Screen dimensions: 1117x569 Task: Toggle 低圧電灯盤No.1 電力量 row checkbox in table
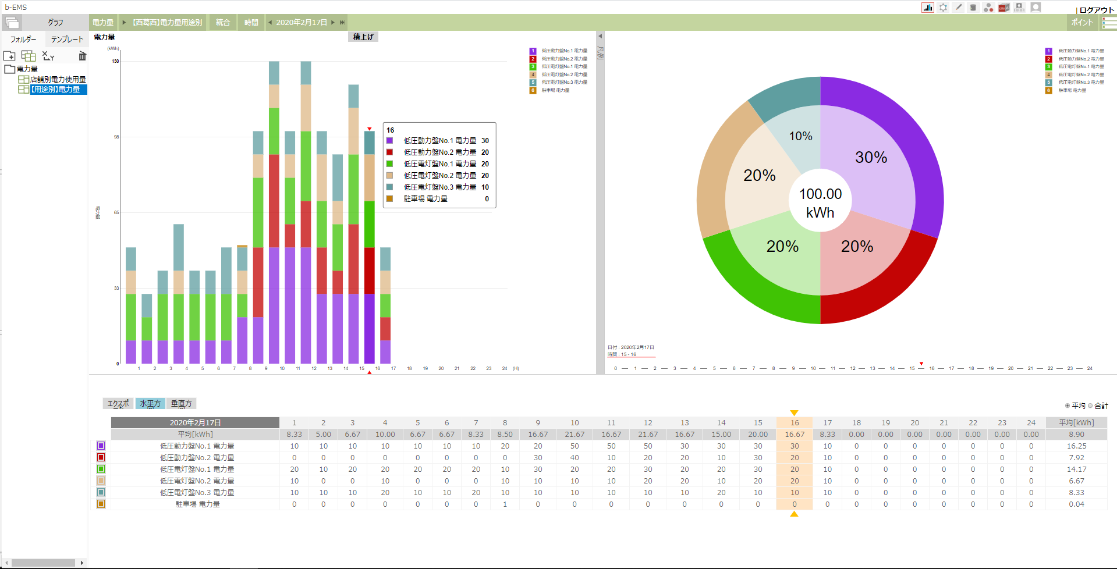tap(101, 470)
